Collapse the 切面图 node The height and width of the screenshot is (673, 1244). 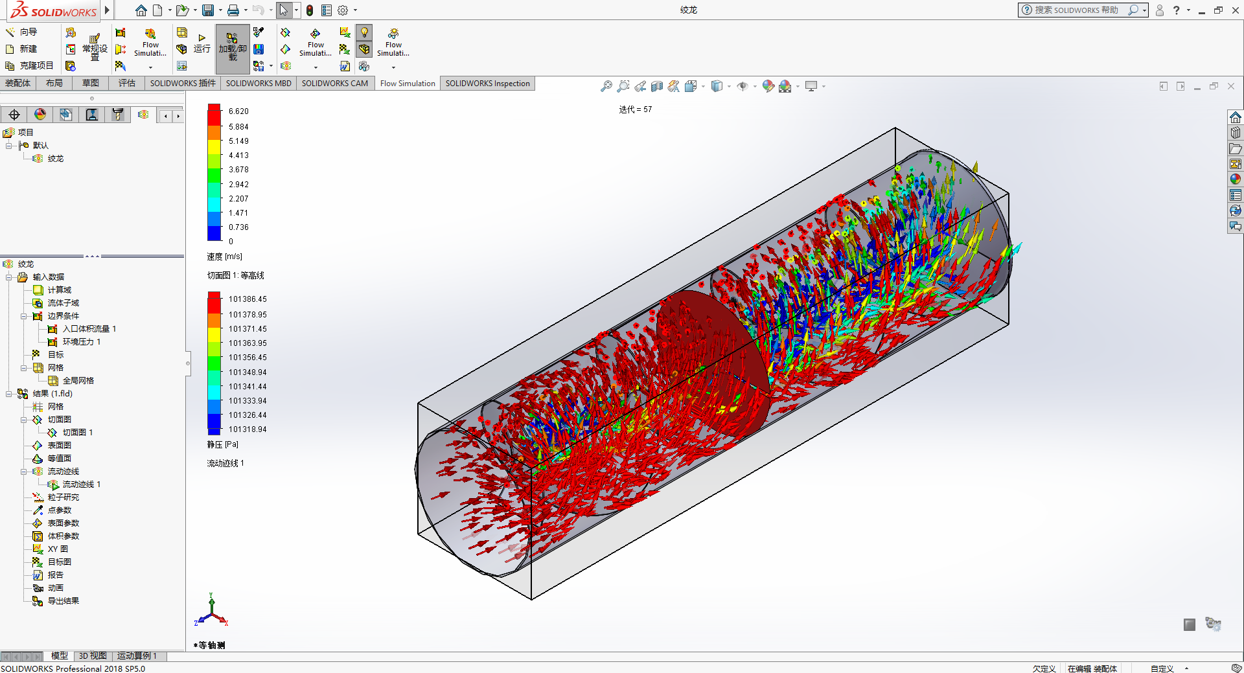tap(24, 420)
